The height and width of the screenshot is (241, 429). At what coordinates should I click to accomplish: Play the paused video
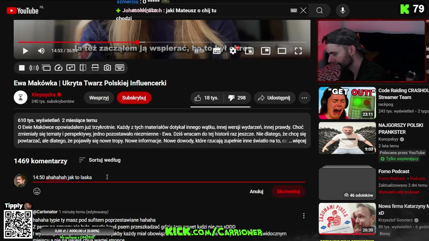[25, 51]
